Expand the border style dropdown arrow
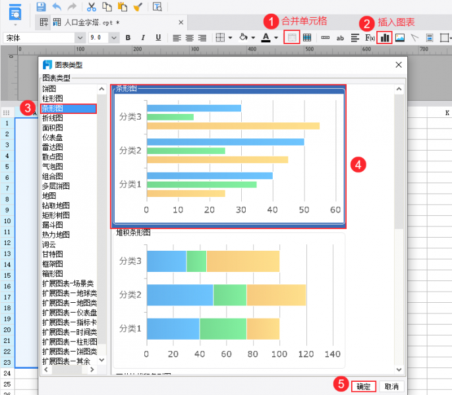Screen dimensions: 452x395 tap(230, 38)
